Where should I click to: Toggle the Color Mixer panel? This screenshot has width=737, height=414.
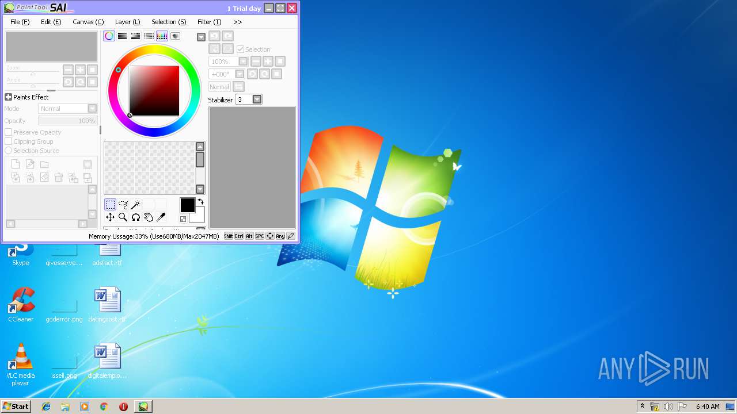click(149, 36)
